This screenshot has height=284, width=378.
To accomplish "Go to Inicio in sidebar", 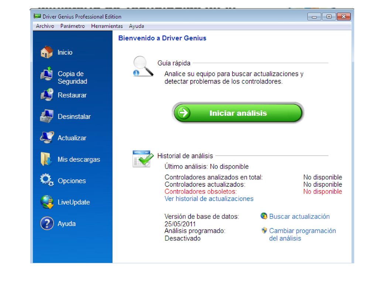I will pyautogui.click(x=65, y=53).
